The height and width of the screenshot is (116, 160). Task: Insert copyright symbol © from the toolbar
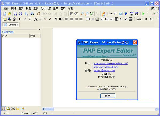[x=151, y=19]
